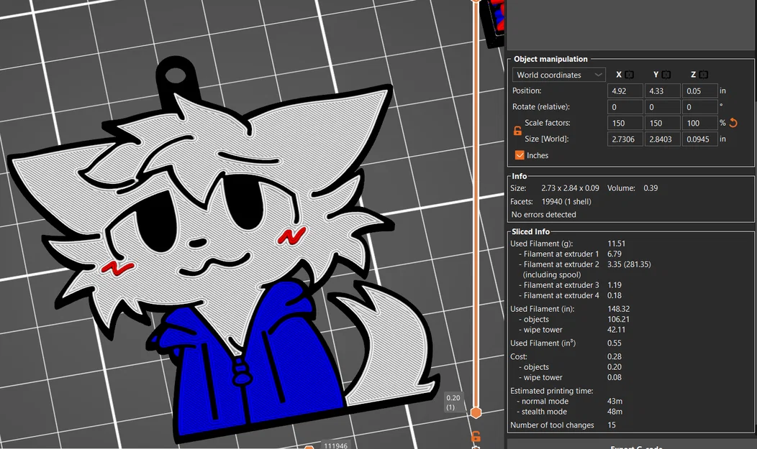Click the Used Filament (in) value 148.32
Viewport: 757px width, 449px height.
(618, 309)
